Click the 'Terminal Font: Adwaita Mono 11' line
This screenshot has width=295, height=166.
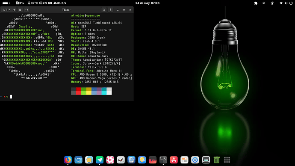tap(96, 71)
